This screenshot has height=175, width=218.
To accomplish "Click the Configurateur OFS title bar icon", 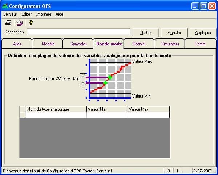I will [5, 6].
